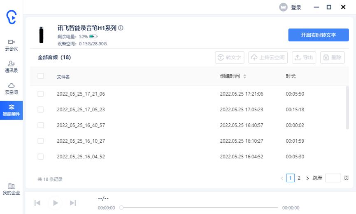
Task: Check the box for 2022_05_25_17_21_06
Action: pyautogui.click(x=40, y=94)
